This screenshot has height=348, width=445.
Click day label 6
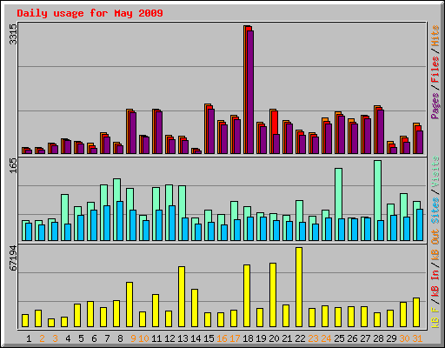coord(94,338)
